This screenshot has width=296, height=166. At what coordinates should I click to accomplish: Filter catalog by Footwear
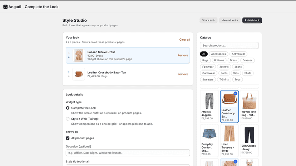(x=208, y=67)
